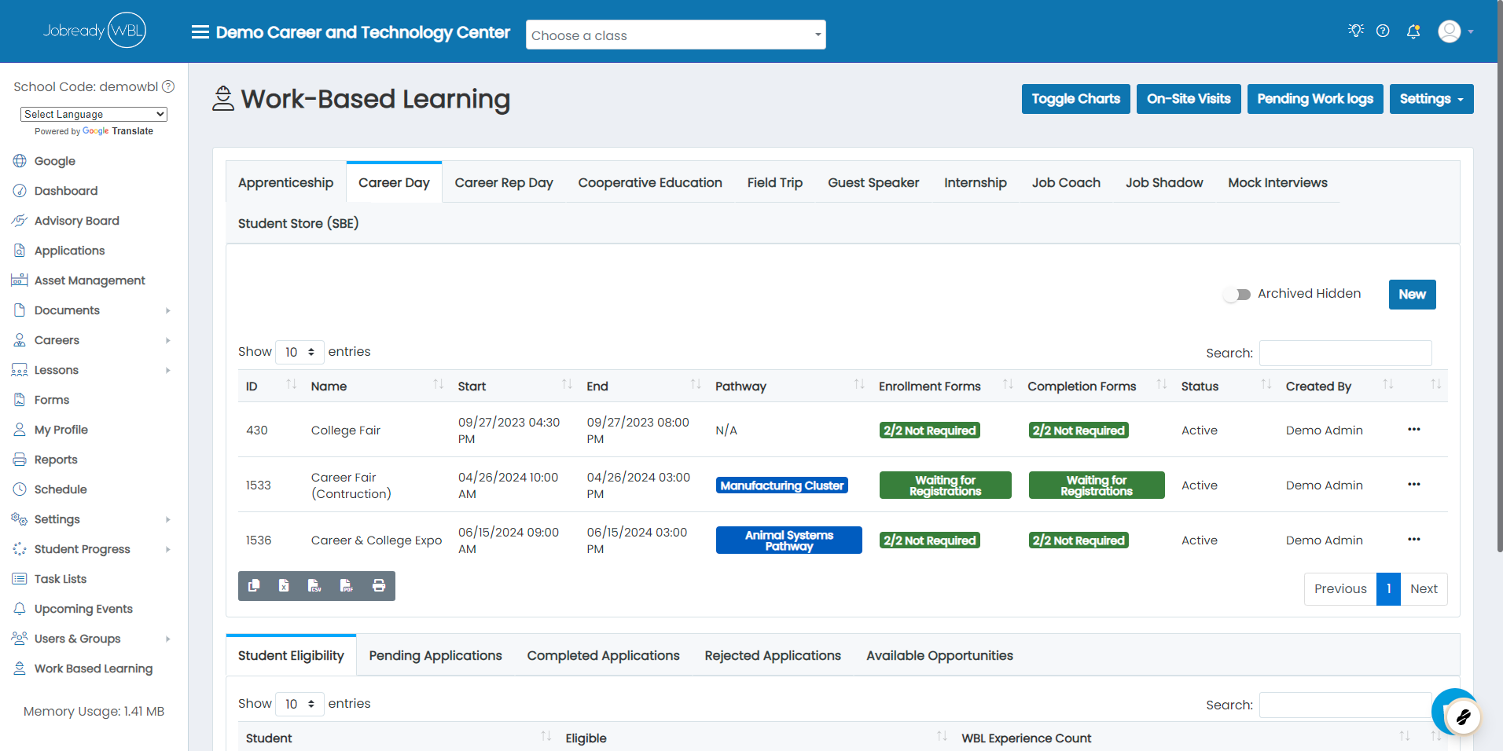Sort the table by Status column

tap(1226, 386)
